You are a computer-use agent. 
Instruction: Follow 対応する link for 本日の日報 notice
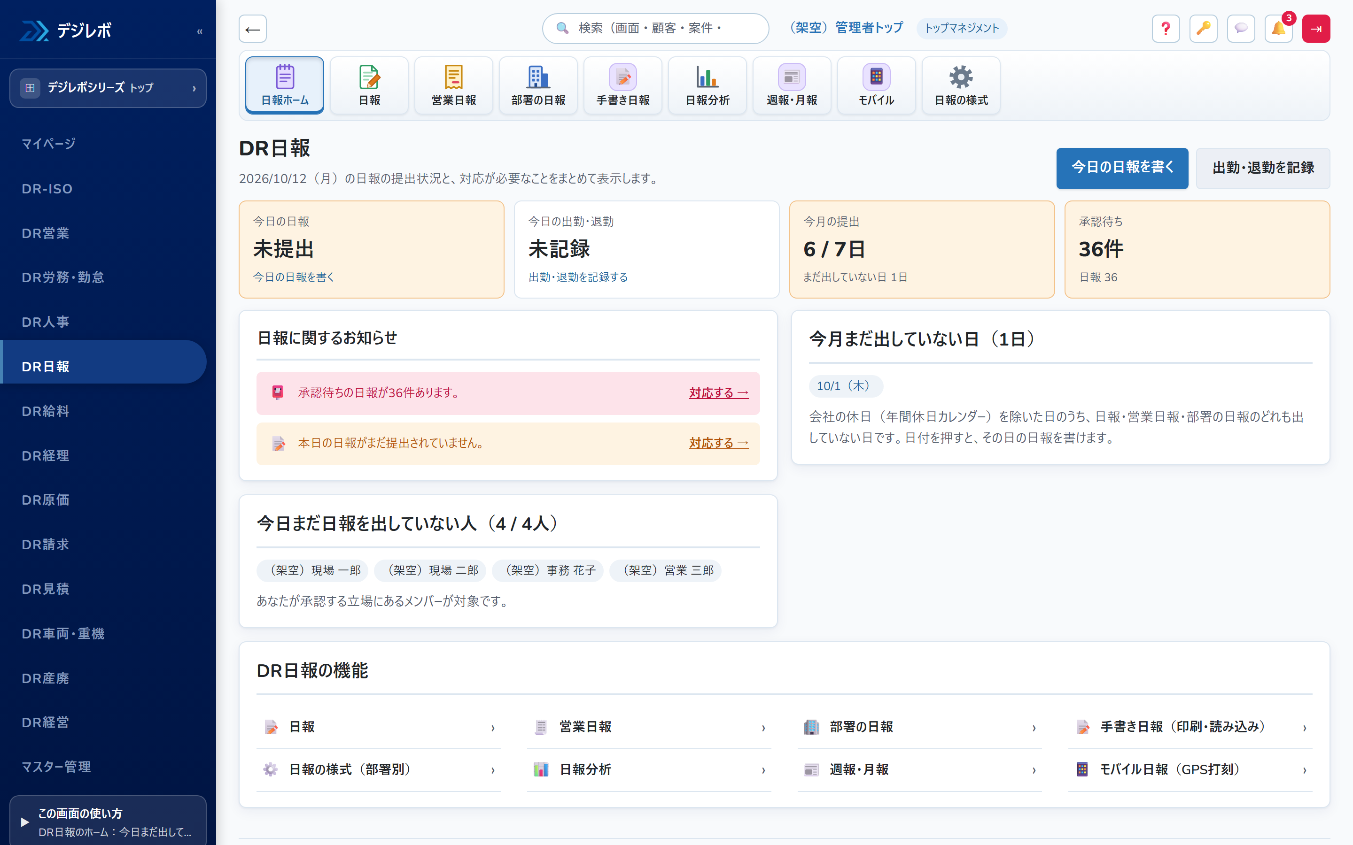pyautogui.click(x=718, y=443)
